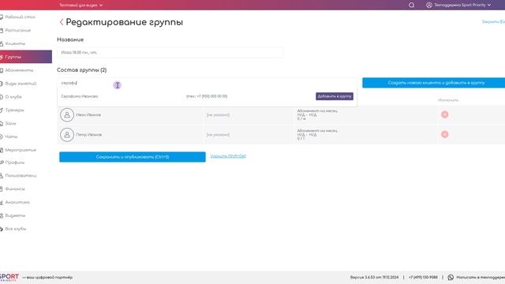Focus the client search field in Состав группы
The image size is (505, 284).
[x=207, y=83]
